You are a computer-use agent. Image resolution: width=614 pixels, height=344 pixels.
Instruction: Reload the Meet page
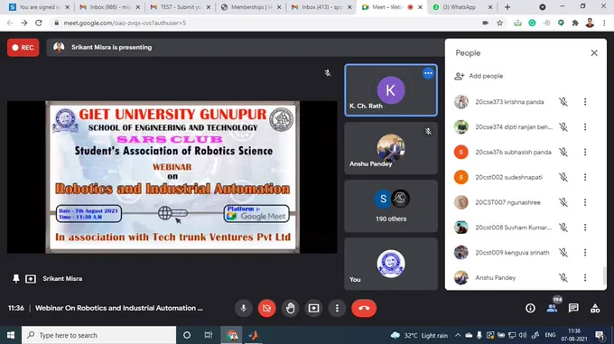click(38, 23)
